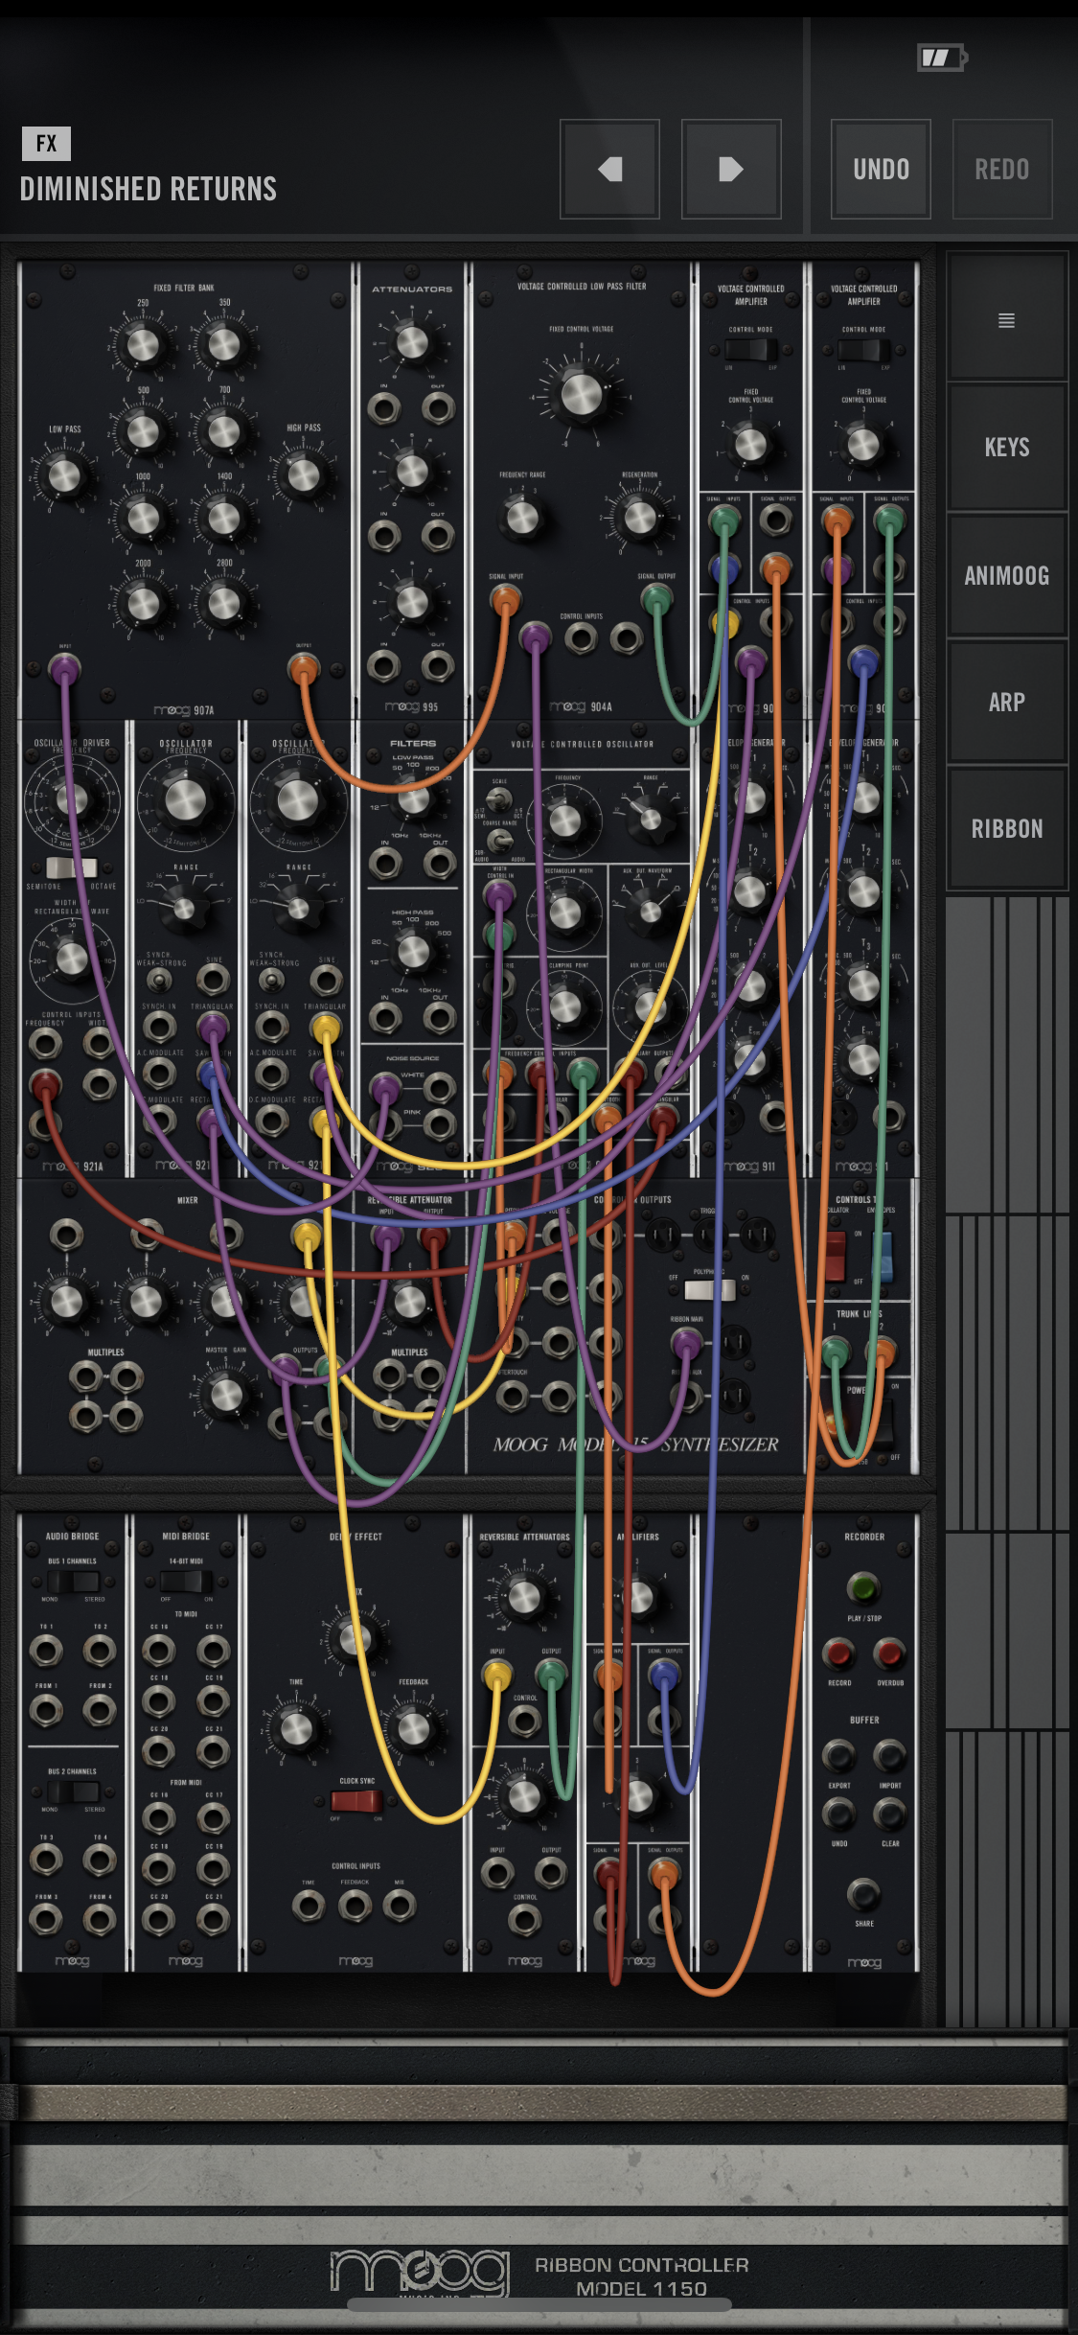Turn the fixed filter bank Low Pass knob

pos(64,475)
